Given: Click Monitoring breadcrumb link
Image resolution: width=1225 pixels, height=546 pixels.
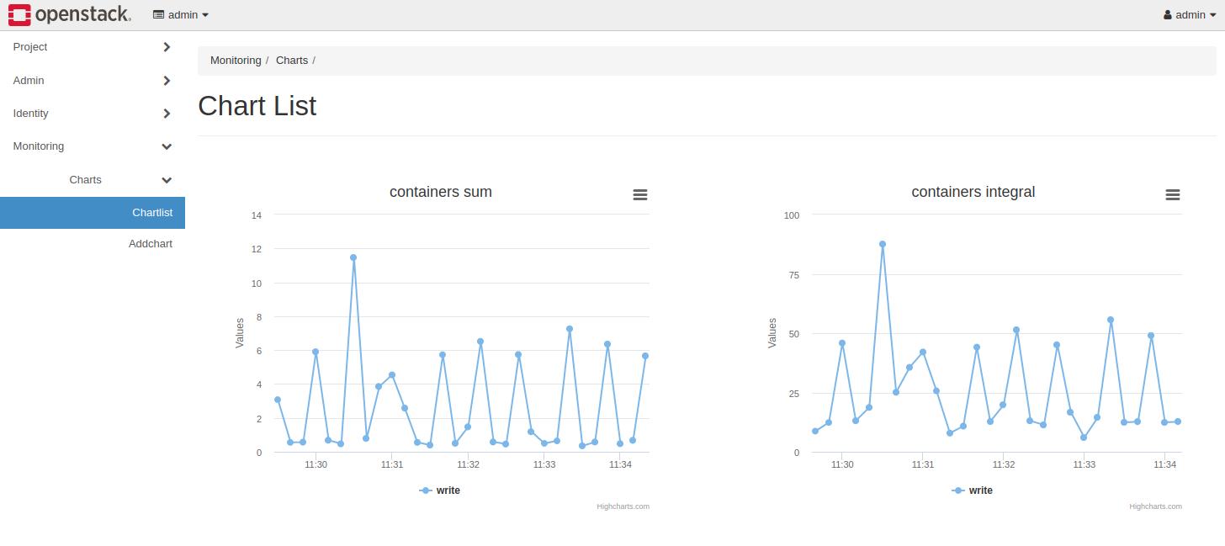Looking at the screenshot, I should [236, 61].
